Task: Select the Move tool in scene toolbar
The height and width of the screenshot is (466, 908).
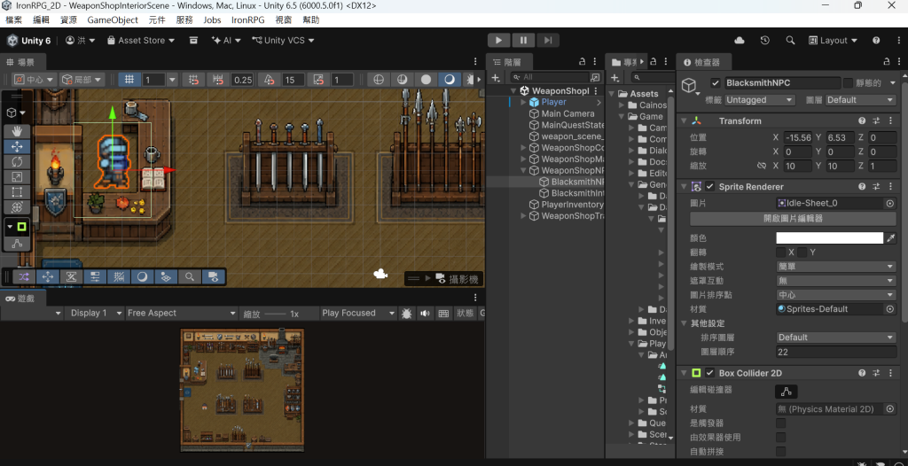Action: (17, 146)
